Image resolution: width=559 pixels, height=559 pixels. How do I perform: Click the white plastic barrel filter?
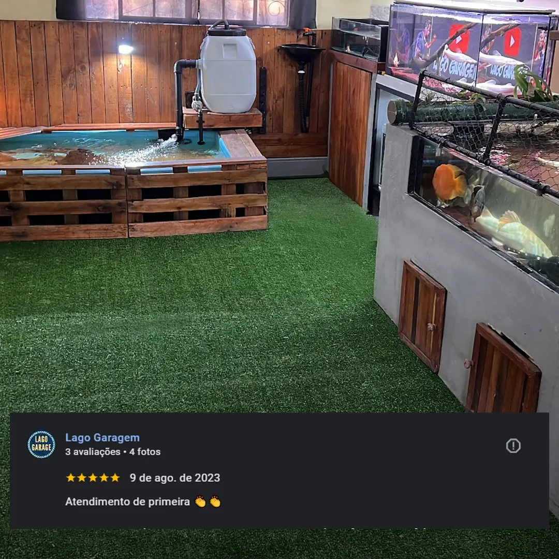[227, 70]
